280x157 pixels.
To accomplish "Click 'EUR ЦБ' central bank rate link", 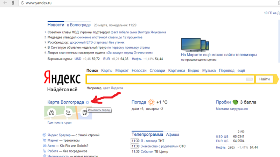I will [x=222, y=141].
